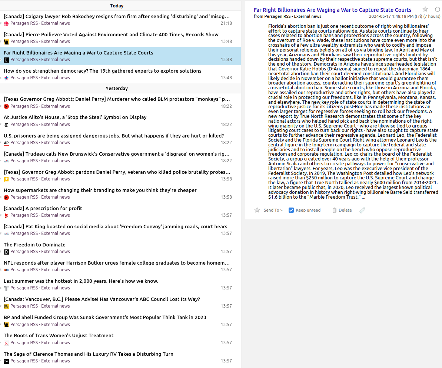The width and height of the screenshot is (442, 368).
Task: Click the favicon of the Pat King Freedom Convoy entry
Action: pos(6,233)
